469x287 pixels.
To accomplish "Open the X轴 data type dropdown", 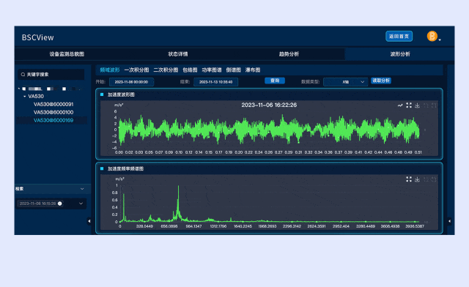I will 346,81.
